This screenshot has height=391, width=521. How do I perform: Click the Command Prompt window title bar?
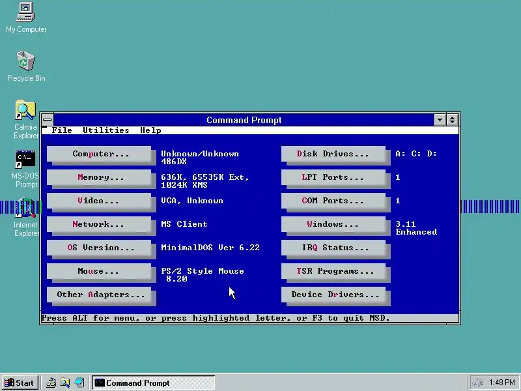click(x=244, y=120)
